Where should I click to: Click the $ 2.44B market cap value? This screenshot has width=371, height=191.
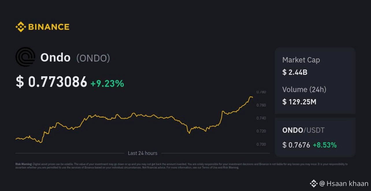pyautogui.click(x=295, y=72)
